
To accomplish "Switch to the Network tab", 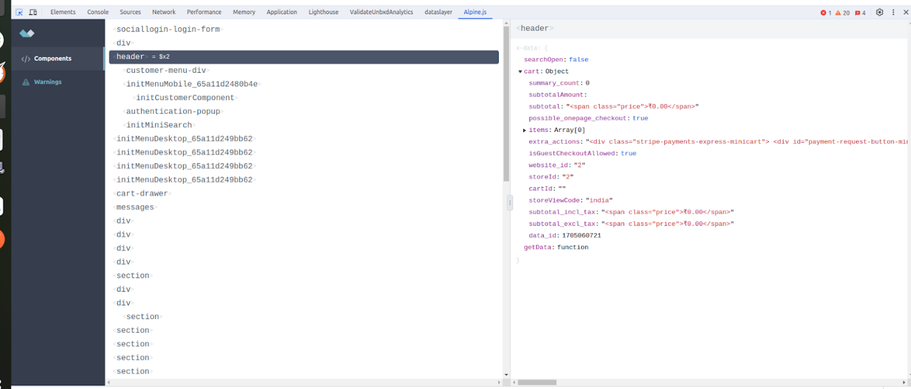I will pos(164,11).
